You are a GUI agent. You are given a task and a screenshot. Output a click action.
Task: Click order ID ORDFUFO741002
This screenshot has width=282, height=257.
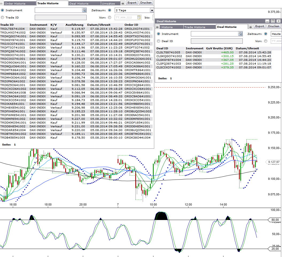click(137, 40)
